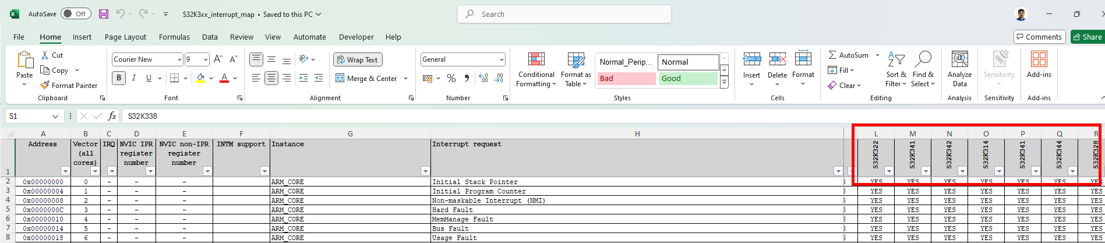This screenshot has height=243, width=1105.
Task: Open the font size 9 dropdown
Action: [206, 59]
